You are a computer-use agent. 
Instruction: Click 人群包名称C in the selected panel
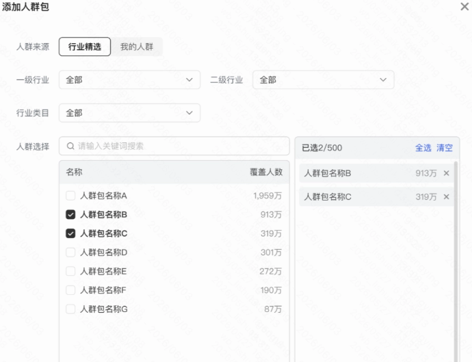(x=328, y=196)
